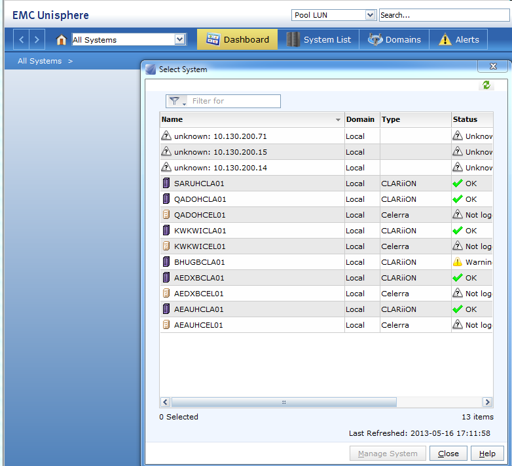Select the row unknown: 10.130.200.71
The height and width of the screenshot is (466, 512).
point(326,136)
